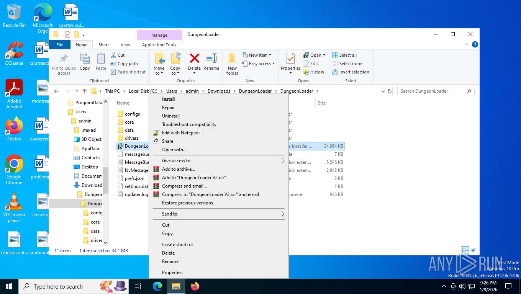Image resolution: width=521 pixels, height=294 pixels.
Task: Open the Properties checkmark icon in the ribbon
Action: point(290,59)
